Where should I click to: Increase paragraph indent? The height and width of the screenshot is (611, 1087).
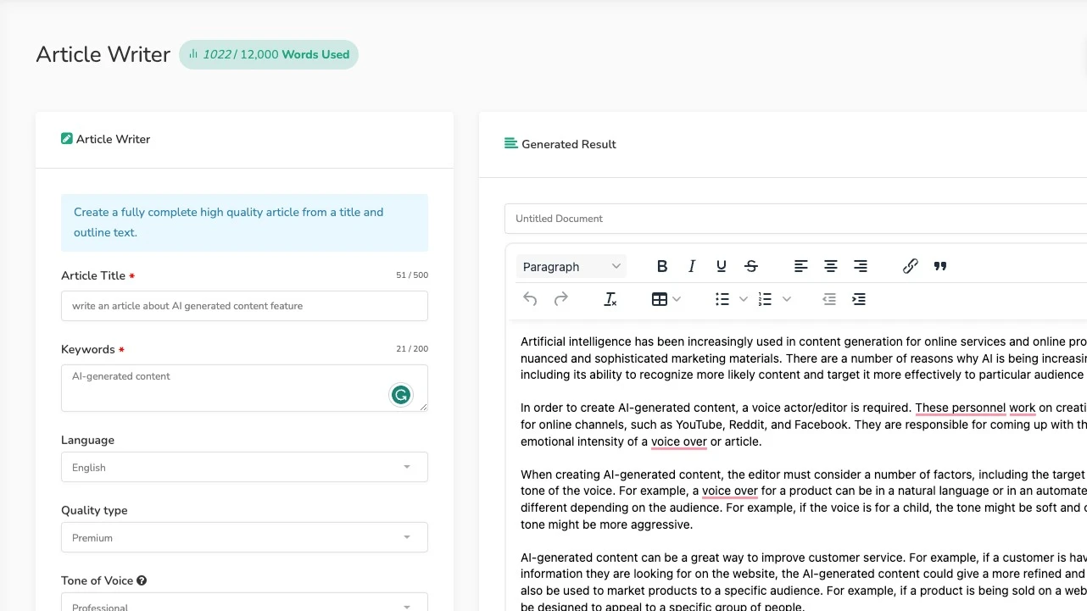[x=859, y=298]
